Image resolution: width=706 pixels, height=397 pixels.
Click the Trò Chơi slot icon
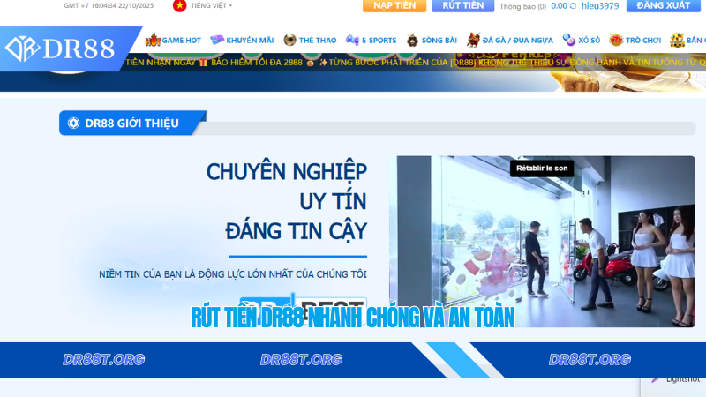click(616, 40)
